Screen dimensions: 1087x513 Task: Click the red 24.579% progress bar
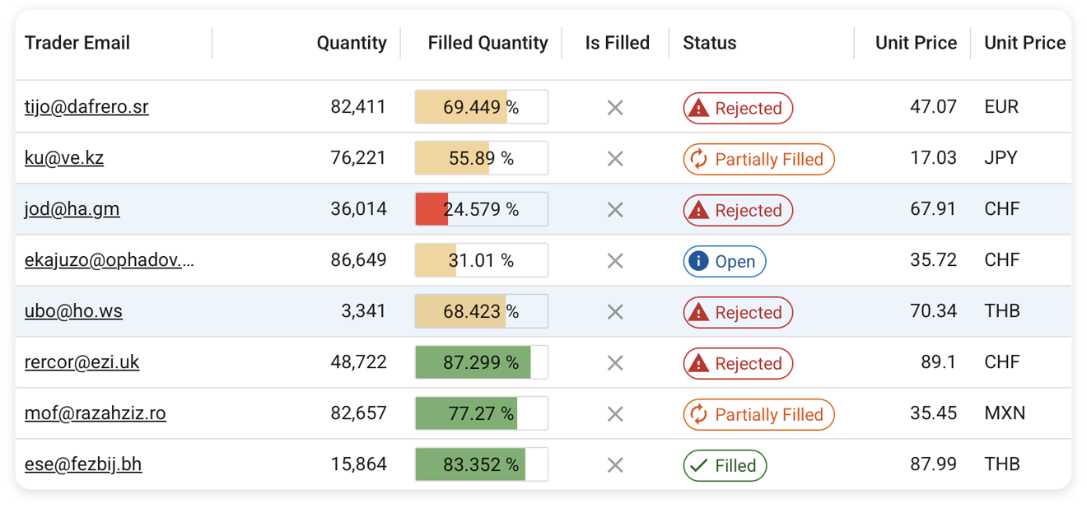(x=432, y=209)
